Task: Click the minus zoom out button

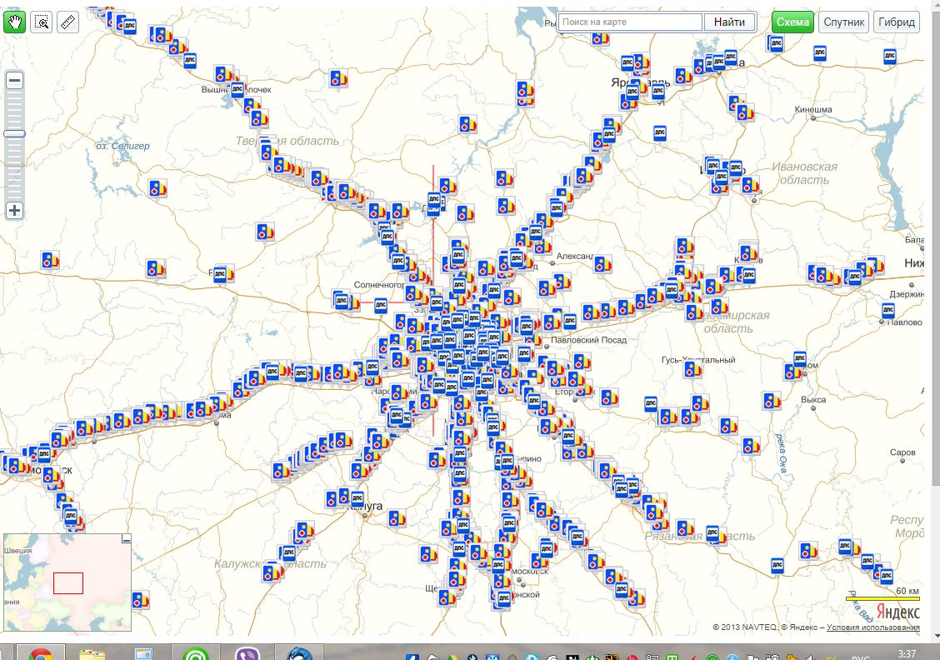Action: [14, 81]
